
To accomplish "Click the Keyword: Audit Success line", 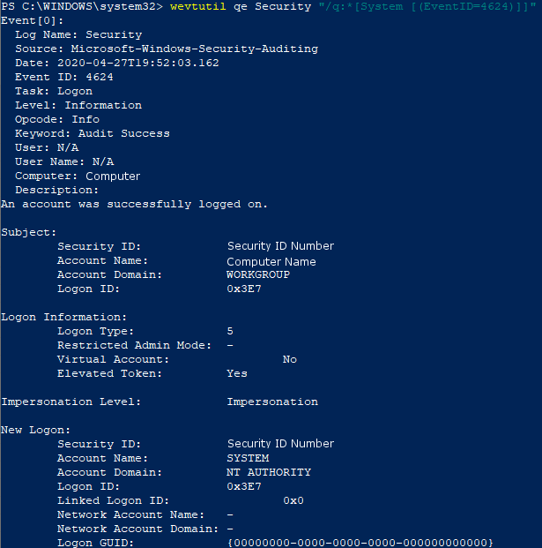I will coord(93,133).
